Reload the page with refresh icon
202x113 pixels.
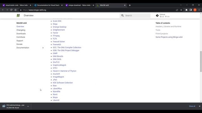point(11,10)
